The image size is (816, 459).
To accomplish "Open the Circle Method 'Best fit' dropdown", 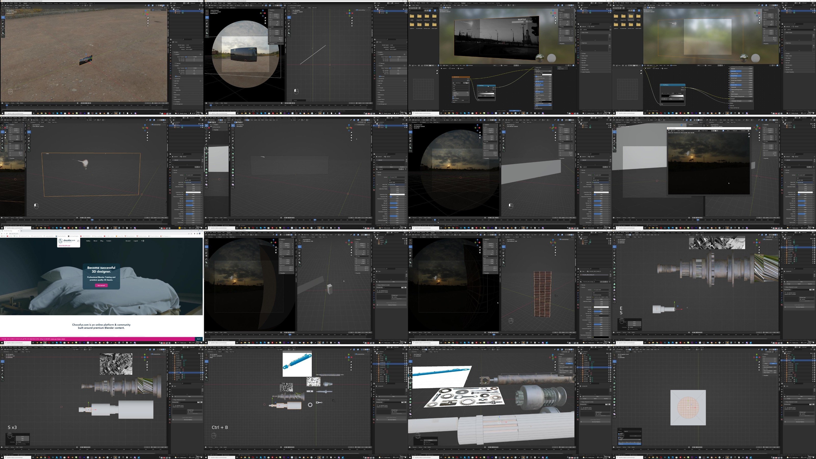I will [633, 431].
